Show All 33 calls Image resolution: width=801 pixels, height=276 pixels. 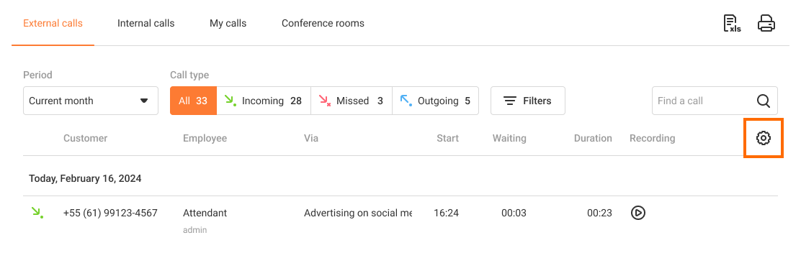point(193,101)
